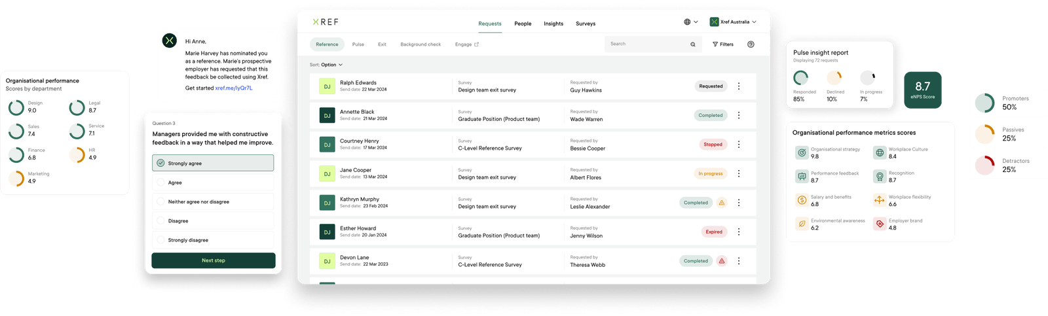Viewport: 1048px width, 316px height.
Task: Click requester name Guy Hawkins
Action: [586, 90]
